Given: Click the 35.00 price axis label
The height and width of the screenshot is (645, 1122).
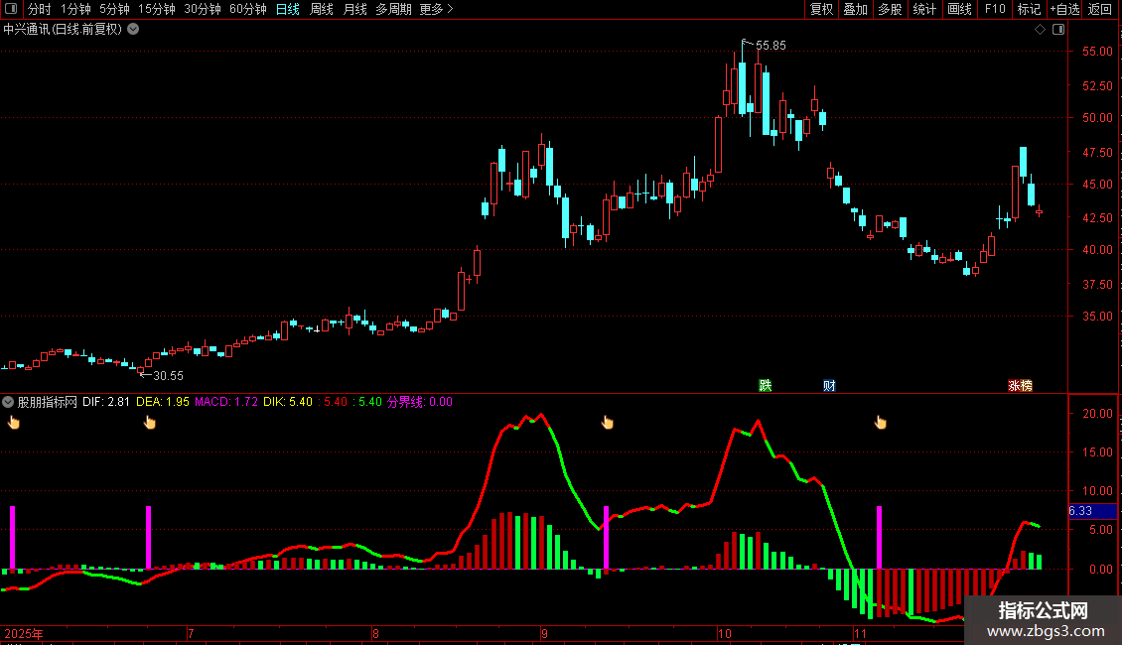Looking at the screenshot, I should tap(1097, 317).
